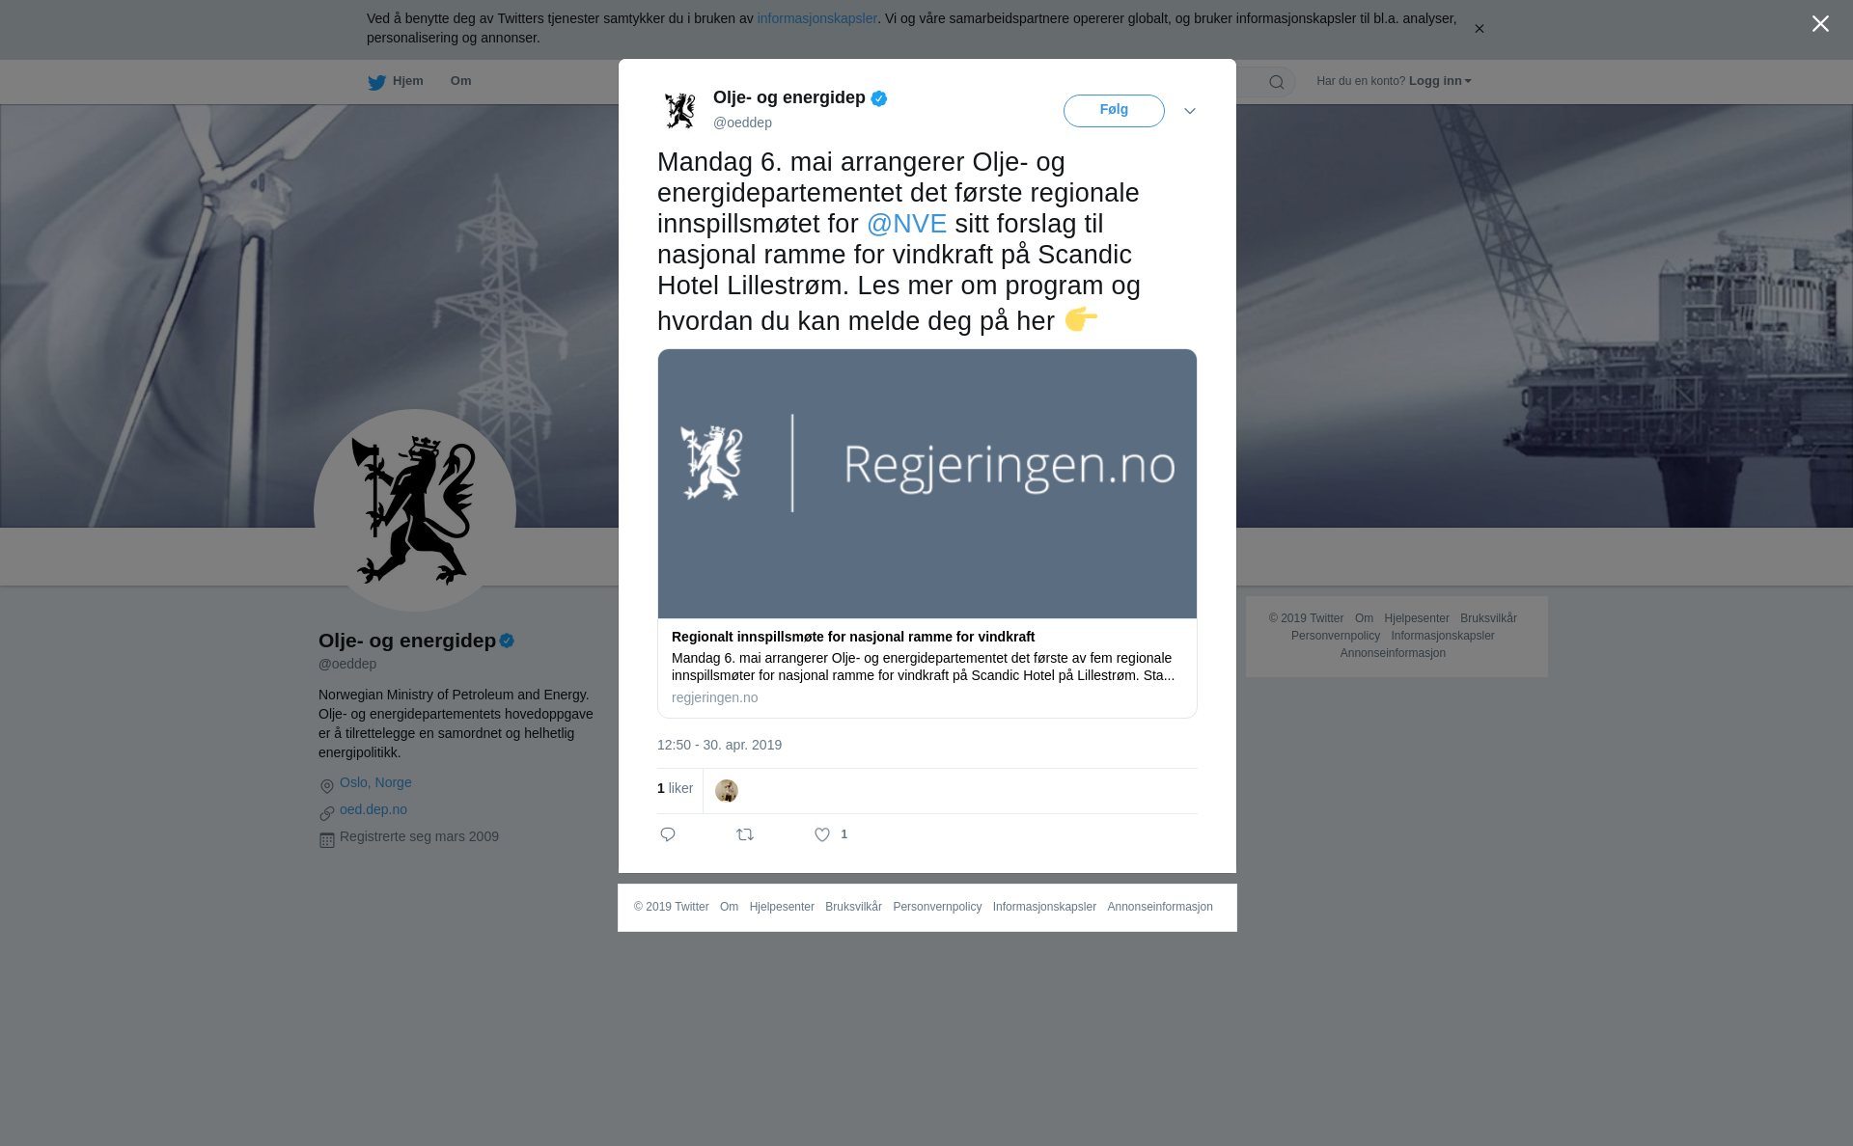Viewport: 1853px width, 1146px height.
Task: Click the large lion profile picture
Action: [415, 510]
